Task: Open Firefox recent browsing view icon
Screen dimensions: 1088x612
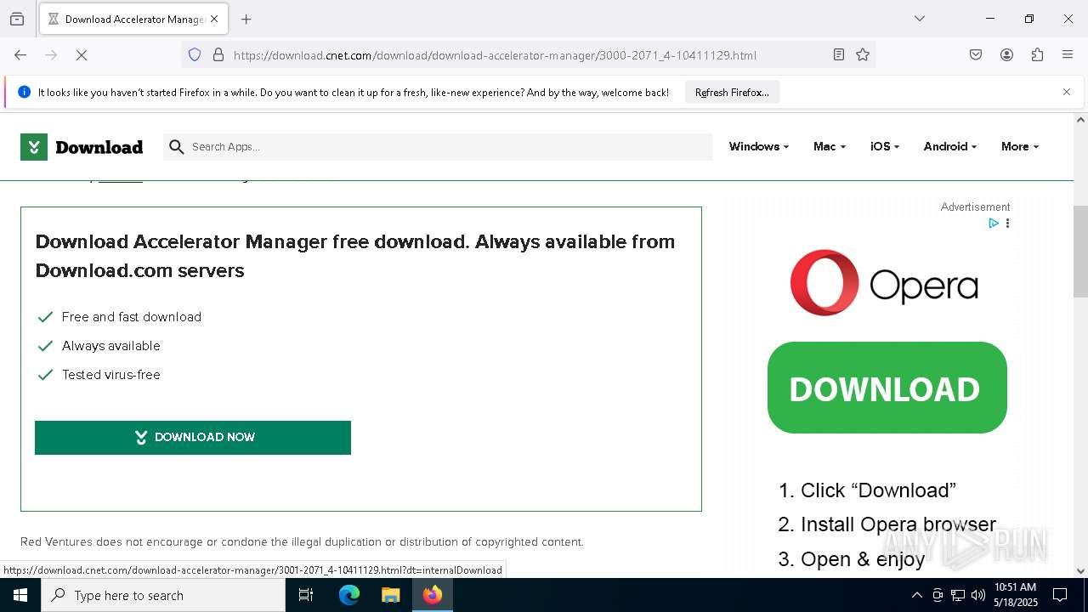Action: (17, 19)
